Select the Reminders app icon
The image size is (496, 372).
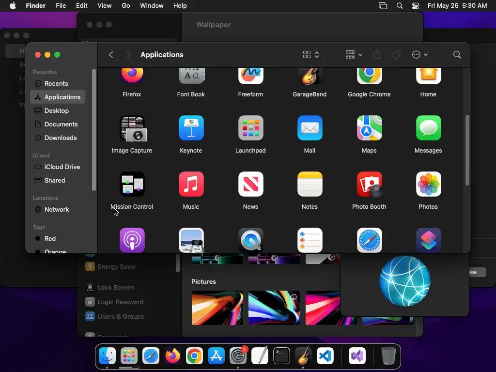click(310, 240)
